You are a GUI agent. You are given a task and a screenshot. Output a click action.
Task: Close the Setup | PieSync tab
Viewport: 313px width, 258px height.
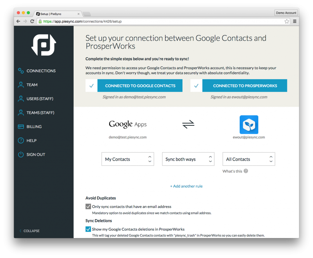[79, 14]
